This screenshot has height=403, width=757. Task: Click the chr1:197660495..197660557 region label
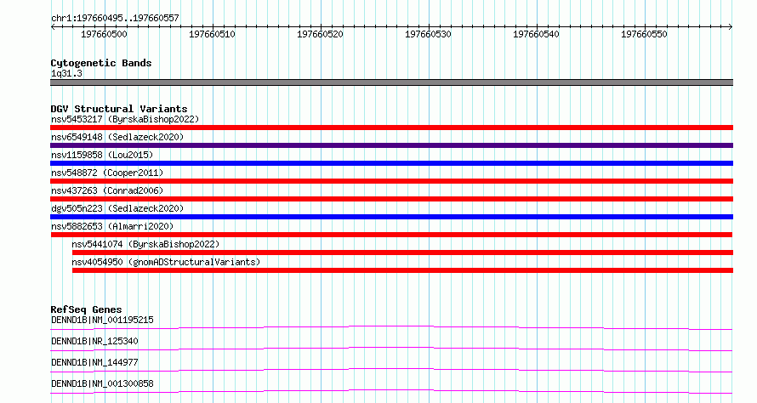pyautogui.click(x=115, y=18)
